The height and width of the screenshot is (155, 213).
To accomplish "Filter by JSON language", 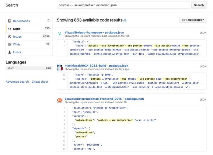I will click(x=29, y=68).
